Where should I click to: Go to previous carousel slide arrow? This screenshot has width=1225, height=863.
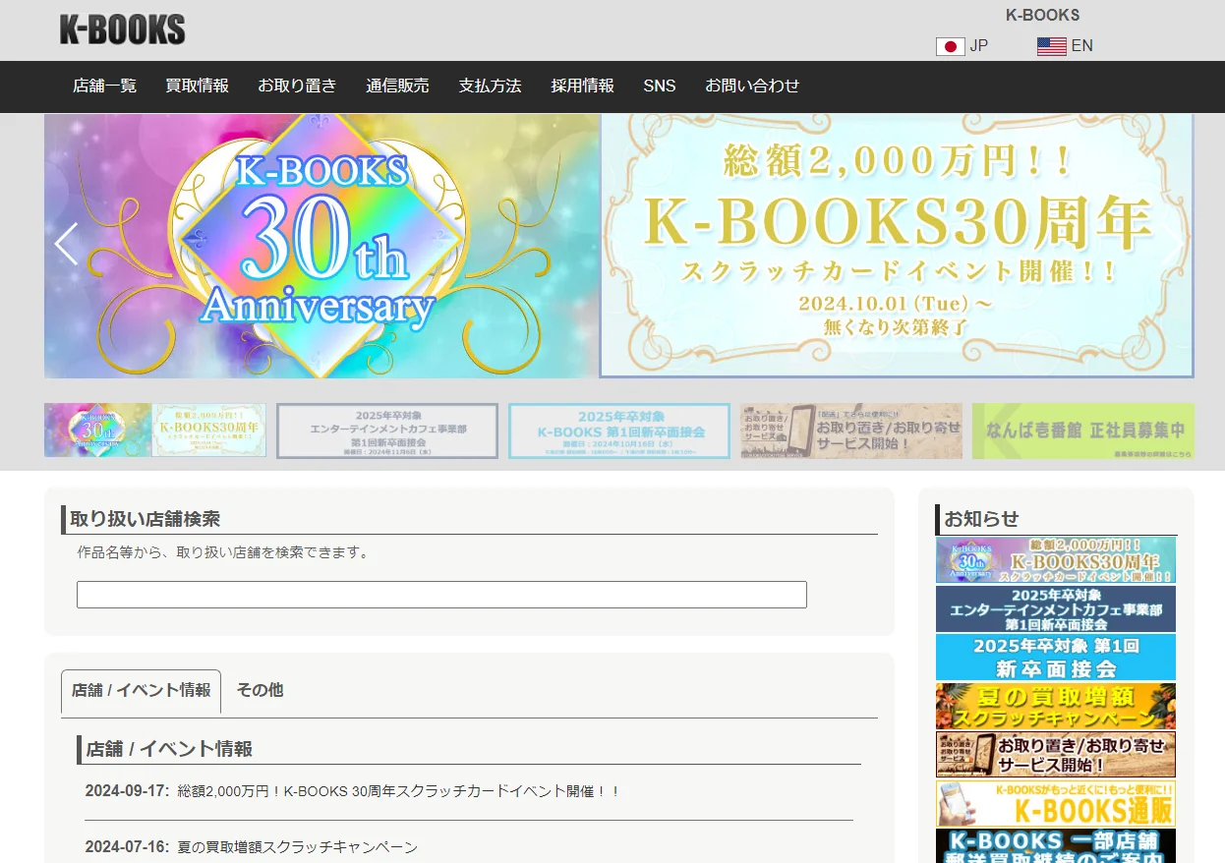coord(66,244)
